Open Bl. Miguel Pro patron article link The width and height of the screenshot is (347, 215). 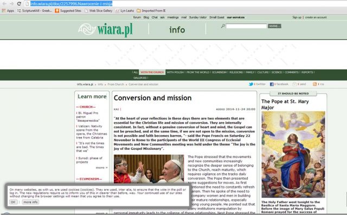pyautogui.click(x=88, y=117)
